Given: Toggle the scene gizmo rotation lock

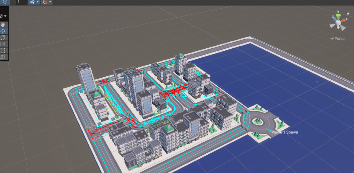Looking at the screenshot, I should (348, 13).
